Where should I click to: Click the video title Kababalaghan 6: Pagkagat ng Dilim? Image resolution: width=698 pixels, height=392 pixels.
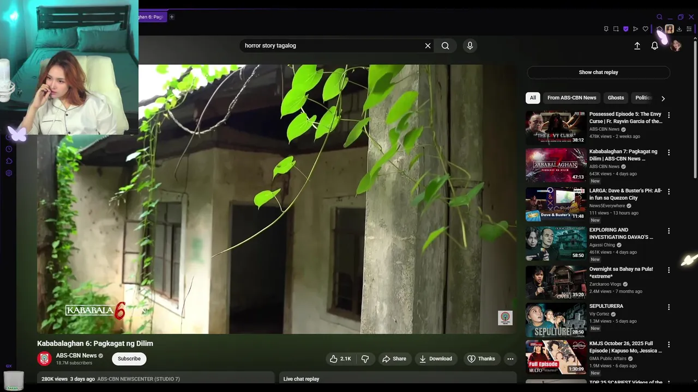click(95, 344)
